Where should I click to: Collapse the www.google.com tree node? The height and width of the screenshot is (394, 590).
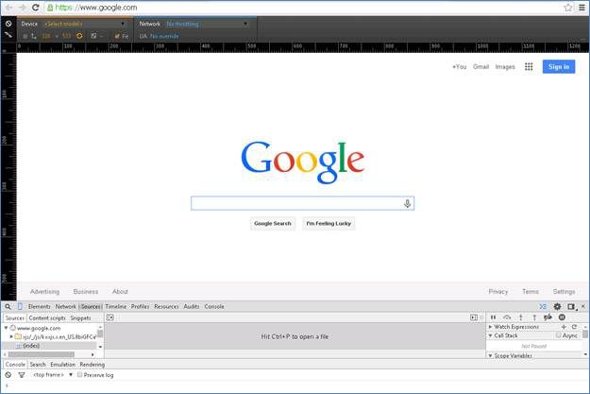click(6, 328)
